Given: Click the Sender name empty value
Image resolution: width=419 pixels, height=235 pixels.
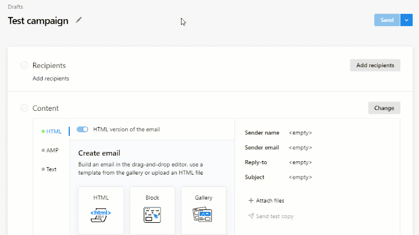Looking at the screenshot, I should tap(300, 133).
